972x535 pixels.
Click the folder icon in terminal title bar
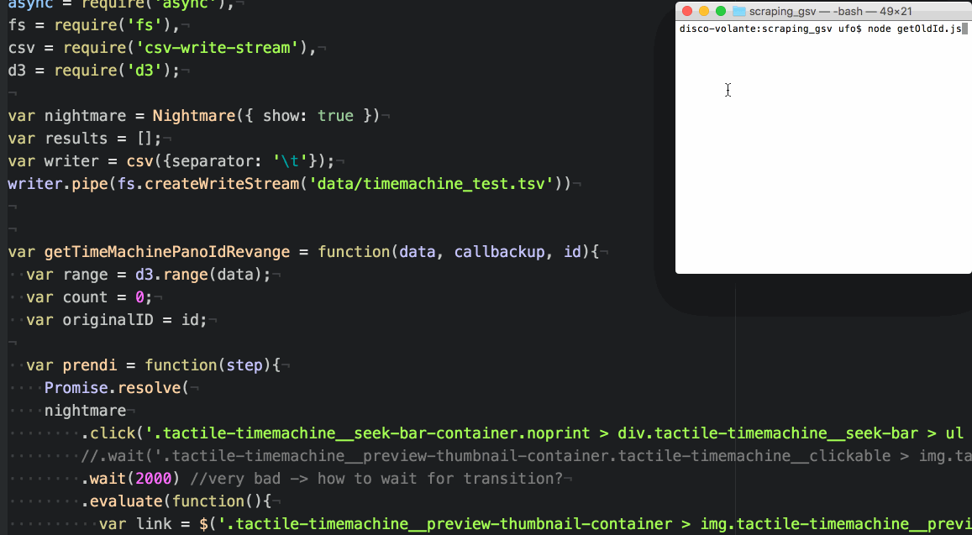[739, 11]
